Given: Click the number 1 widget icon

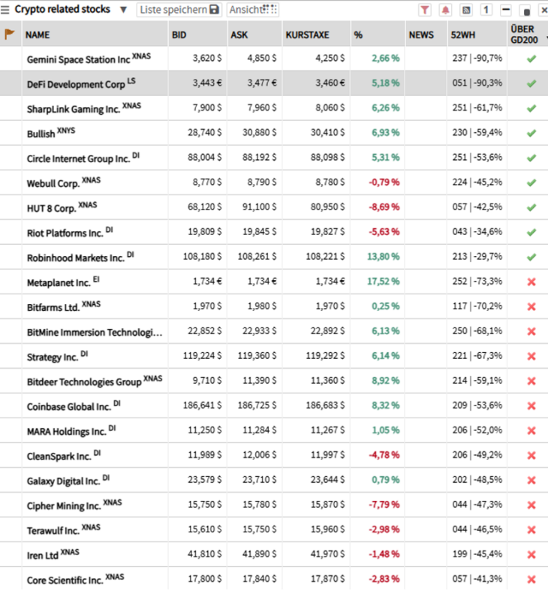Looking at the screenshot, I should [486, 11].
